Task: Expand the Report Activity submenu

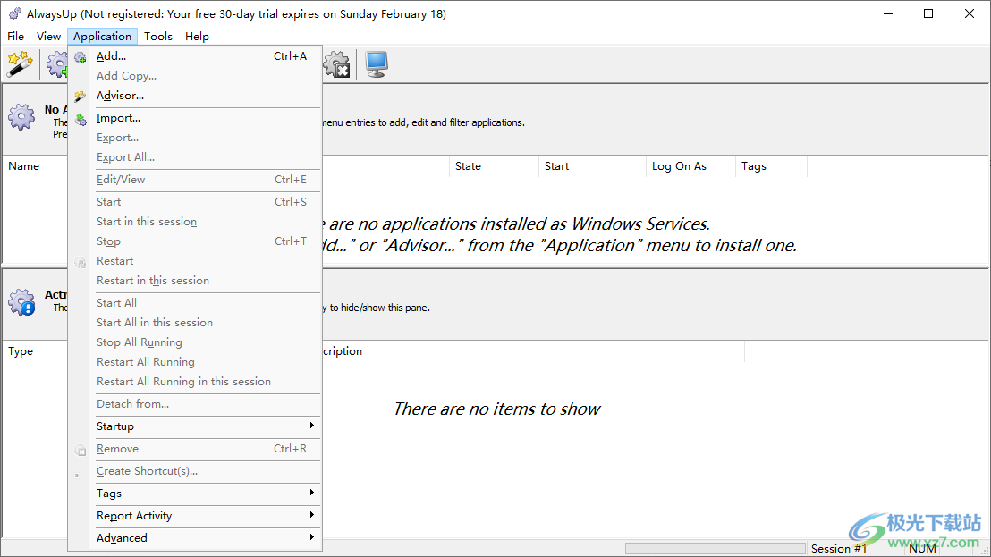Action: pyautogui.click(x=195, y=516)
